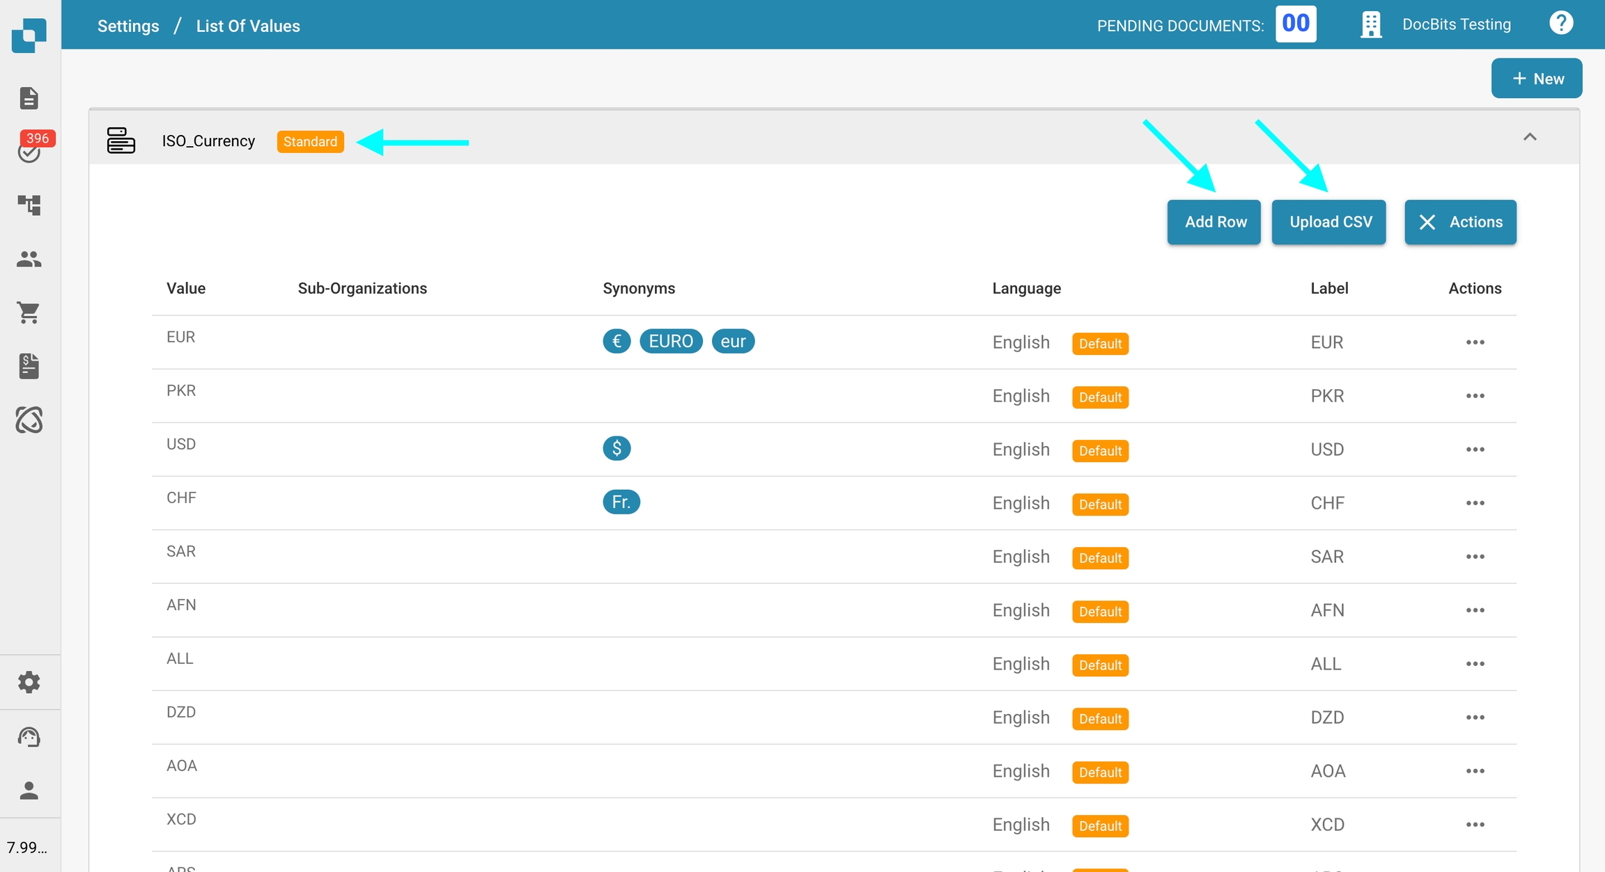Open the users group sidebar icon

pyautogui.click(x=29, y=259)
